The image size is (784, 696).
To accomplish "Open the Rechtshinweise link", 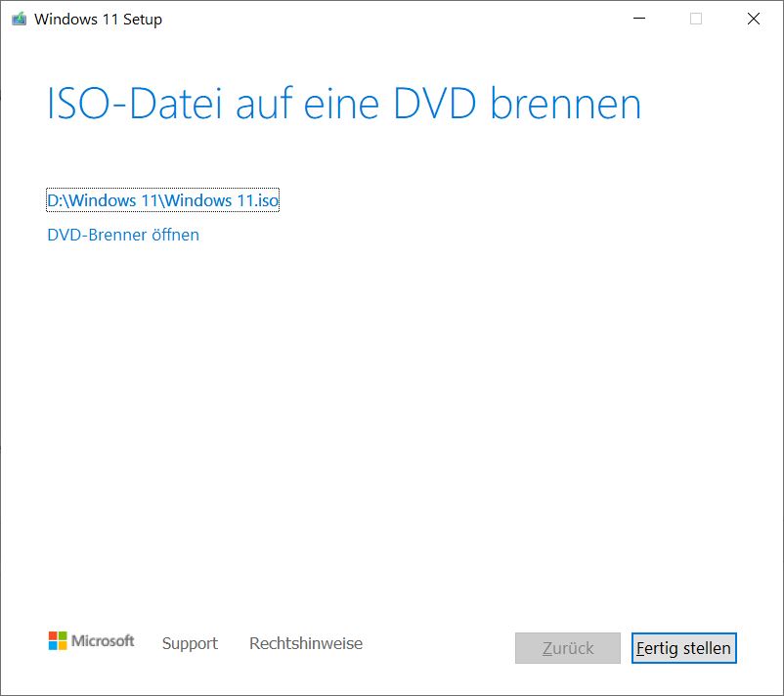I will [306, 643].
